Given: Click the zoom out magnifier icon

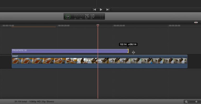Looking at the screenshot, I should click(186, 102).
